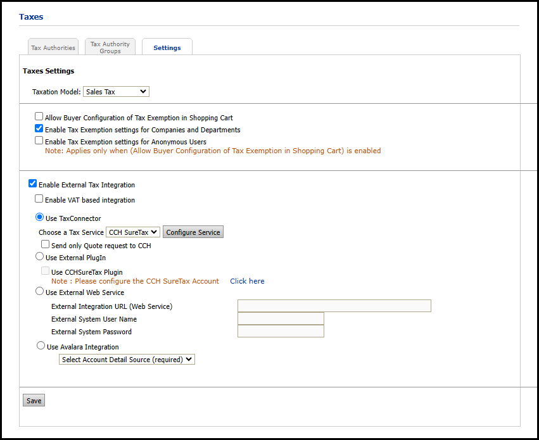The height and width of the screenshot is (440, 539).
Task: Open the Tax Authority Groups tab
Action: coord(110,47)
